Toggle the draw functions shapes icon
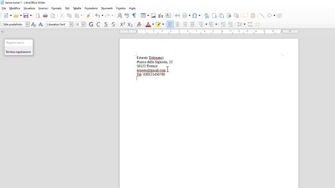Screen dimensions: 335x188 tap(280, 16)
